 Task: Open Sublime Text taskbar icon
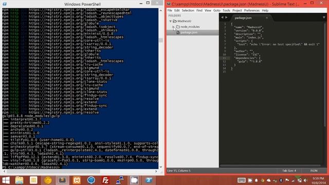tap(62, 180)
